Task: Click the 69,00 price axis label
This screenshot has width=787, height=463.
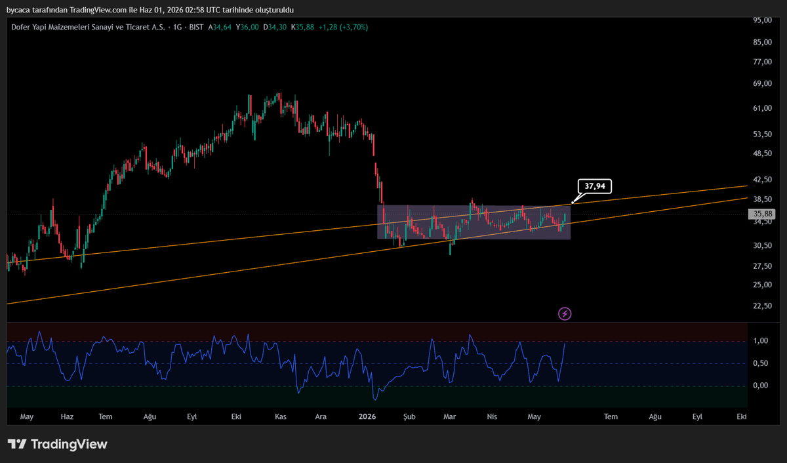Action: coord(762,83)
